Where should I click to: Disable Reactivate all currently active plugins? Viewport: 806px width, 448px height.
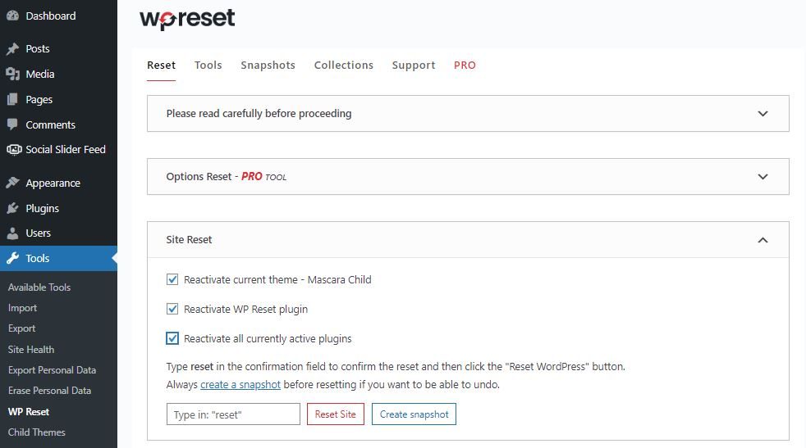pyautogui.click(x=172, y=339)
